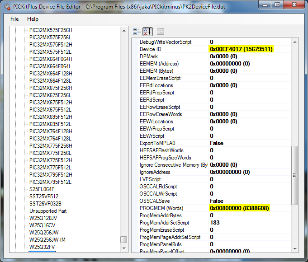Screen dimensions: 308x262
Task: Click the OSSCALSave False value
Action: [217, 201]
